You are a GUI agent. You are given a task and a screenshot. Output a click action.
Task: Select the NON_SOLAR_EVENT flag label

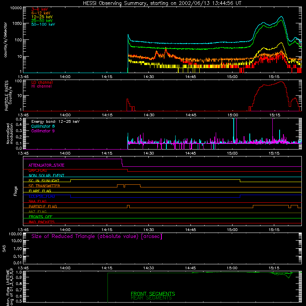coord(46,176)
